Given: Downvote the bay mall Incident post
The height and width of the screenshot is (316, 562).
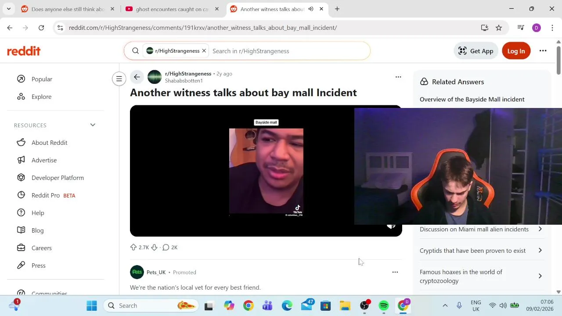Looking at the screenshot, I should point(154,248).
